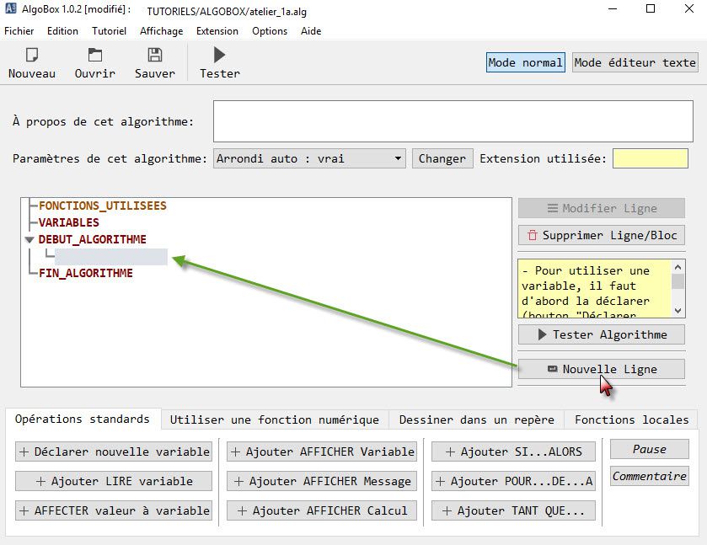The height and width of the screenshot is (545, 707).
Task: Close the AlgoBox window
Action: click(689, 9)
